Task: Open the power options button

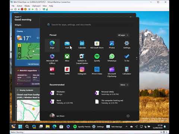Action: [128, 116]
